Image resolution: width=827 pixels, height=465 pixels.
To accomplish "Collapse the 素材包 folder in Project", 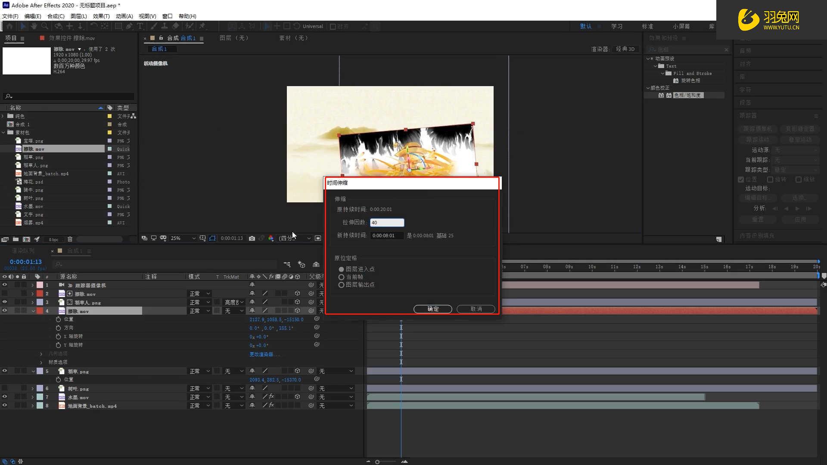I will coord(3,133).
